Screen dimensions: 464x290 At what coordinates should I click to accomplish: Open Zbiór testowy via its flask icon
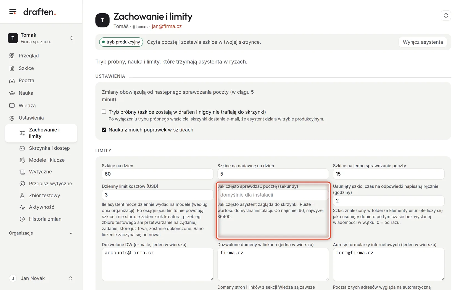tap(22, 196)
